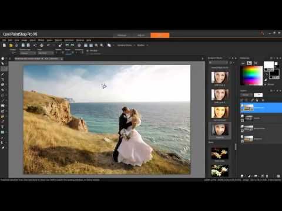Open the Selections menu

[69, 40]
